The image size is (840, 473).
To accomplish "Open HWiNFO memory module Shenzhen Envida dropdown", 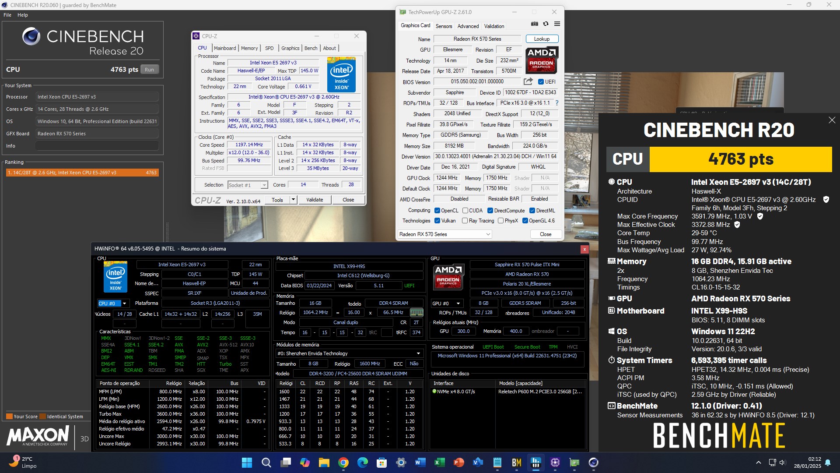I will point(349,353).
